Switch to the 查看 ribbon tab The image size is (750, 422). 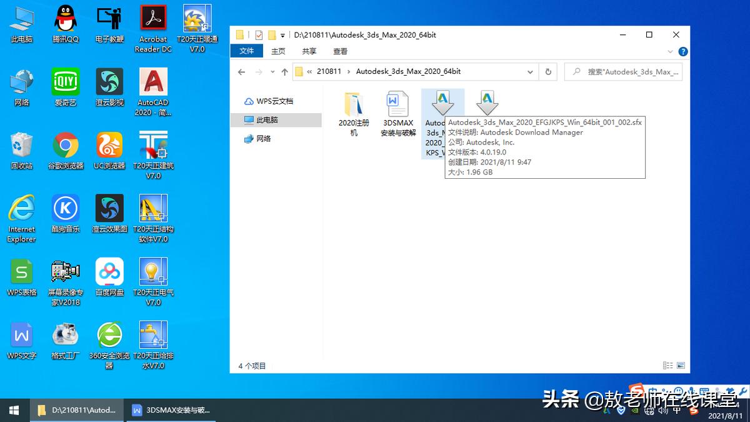(340, 51)
